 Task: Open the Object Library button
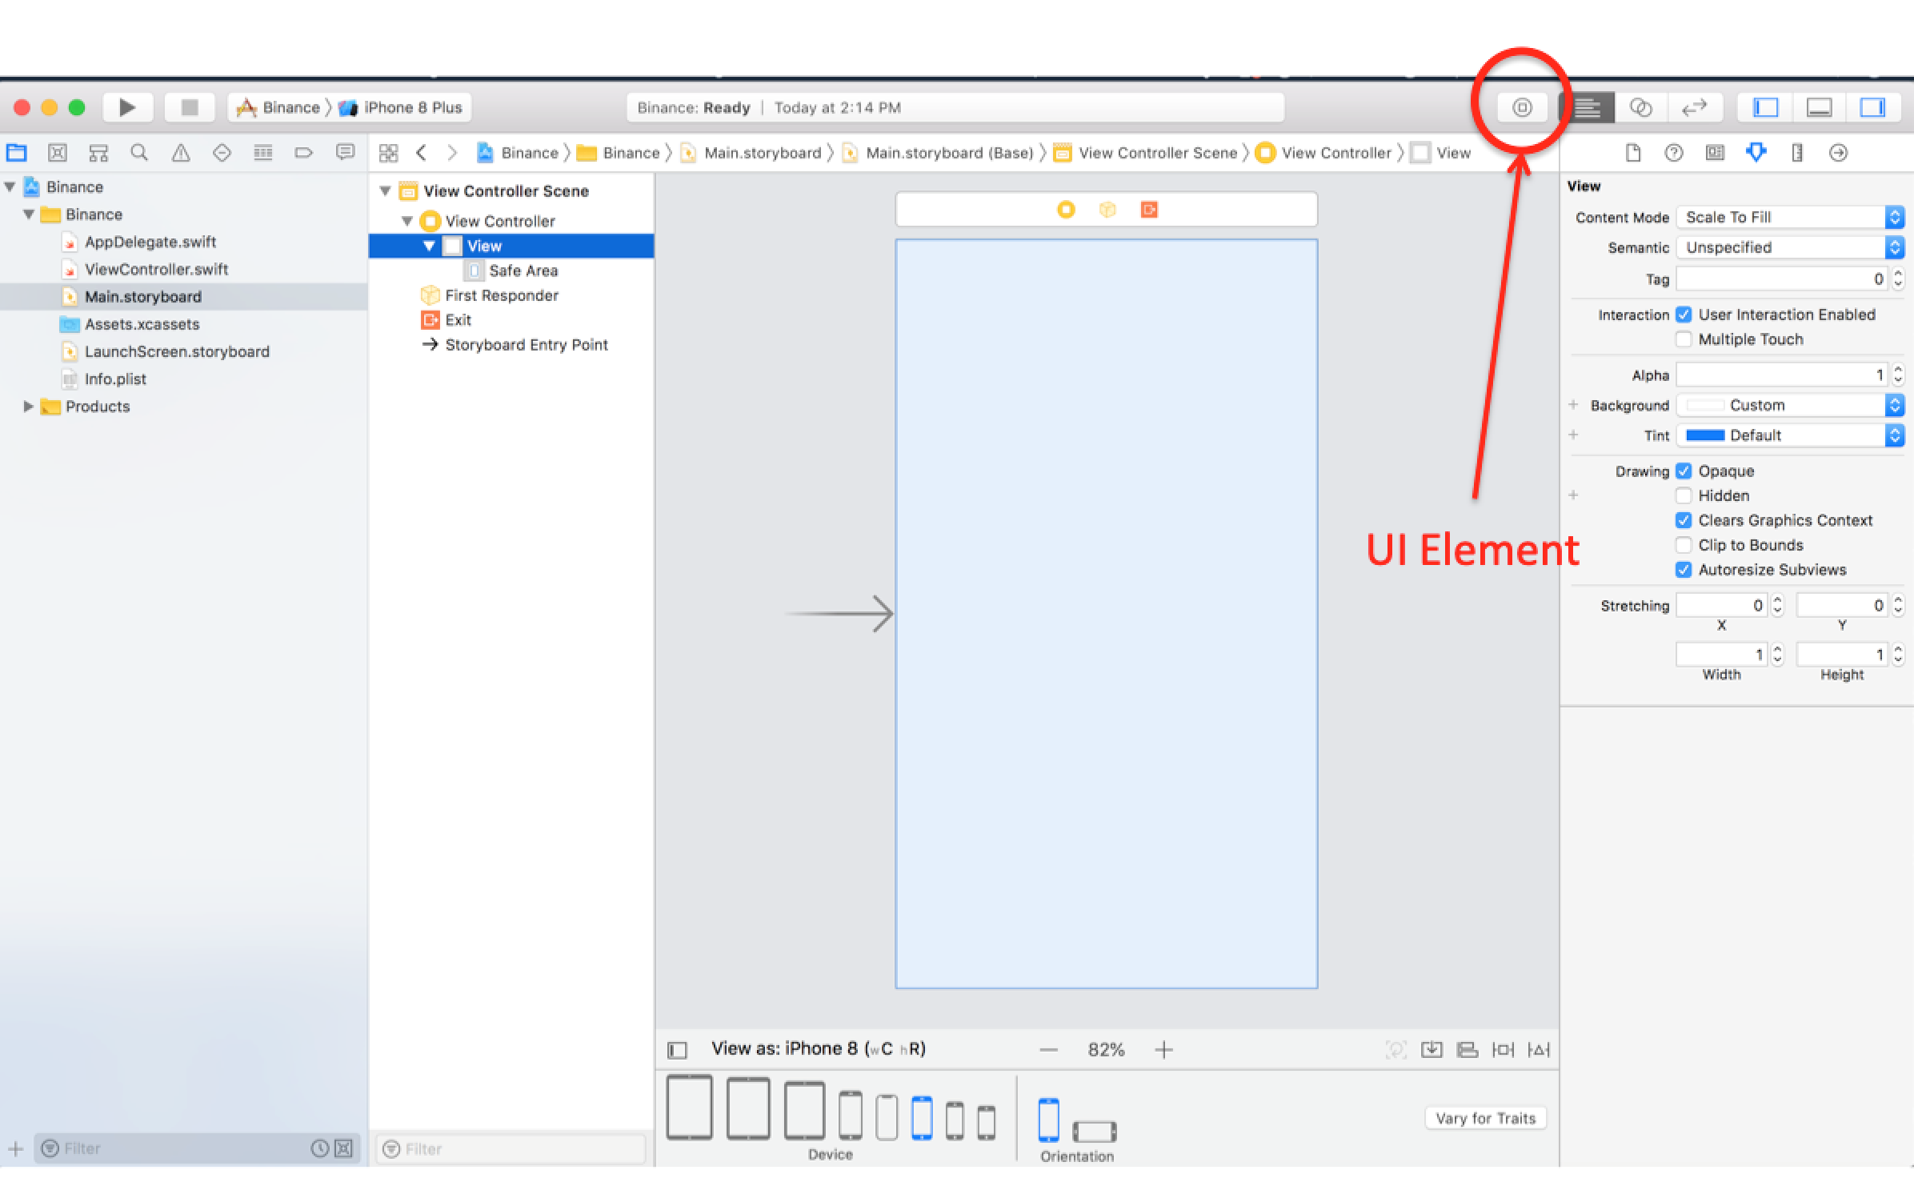click(x=1521, y=107)
